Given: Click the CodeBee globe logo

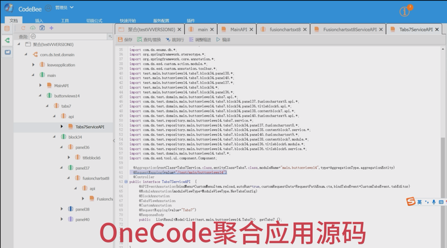Looking at the screenshot, I should [9, 8].
